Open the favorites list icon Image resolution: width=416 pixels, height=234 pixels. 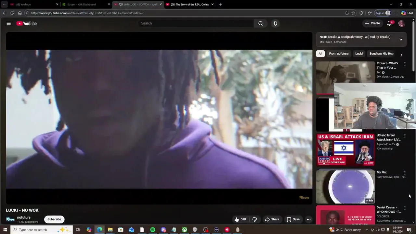point(370,13)
